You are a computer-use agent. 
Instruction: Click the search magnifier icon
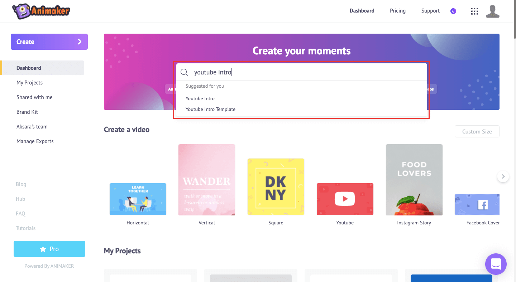tap(184, 72)
